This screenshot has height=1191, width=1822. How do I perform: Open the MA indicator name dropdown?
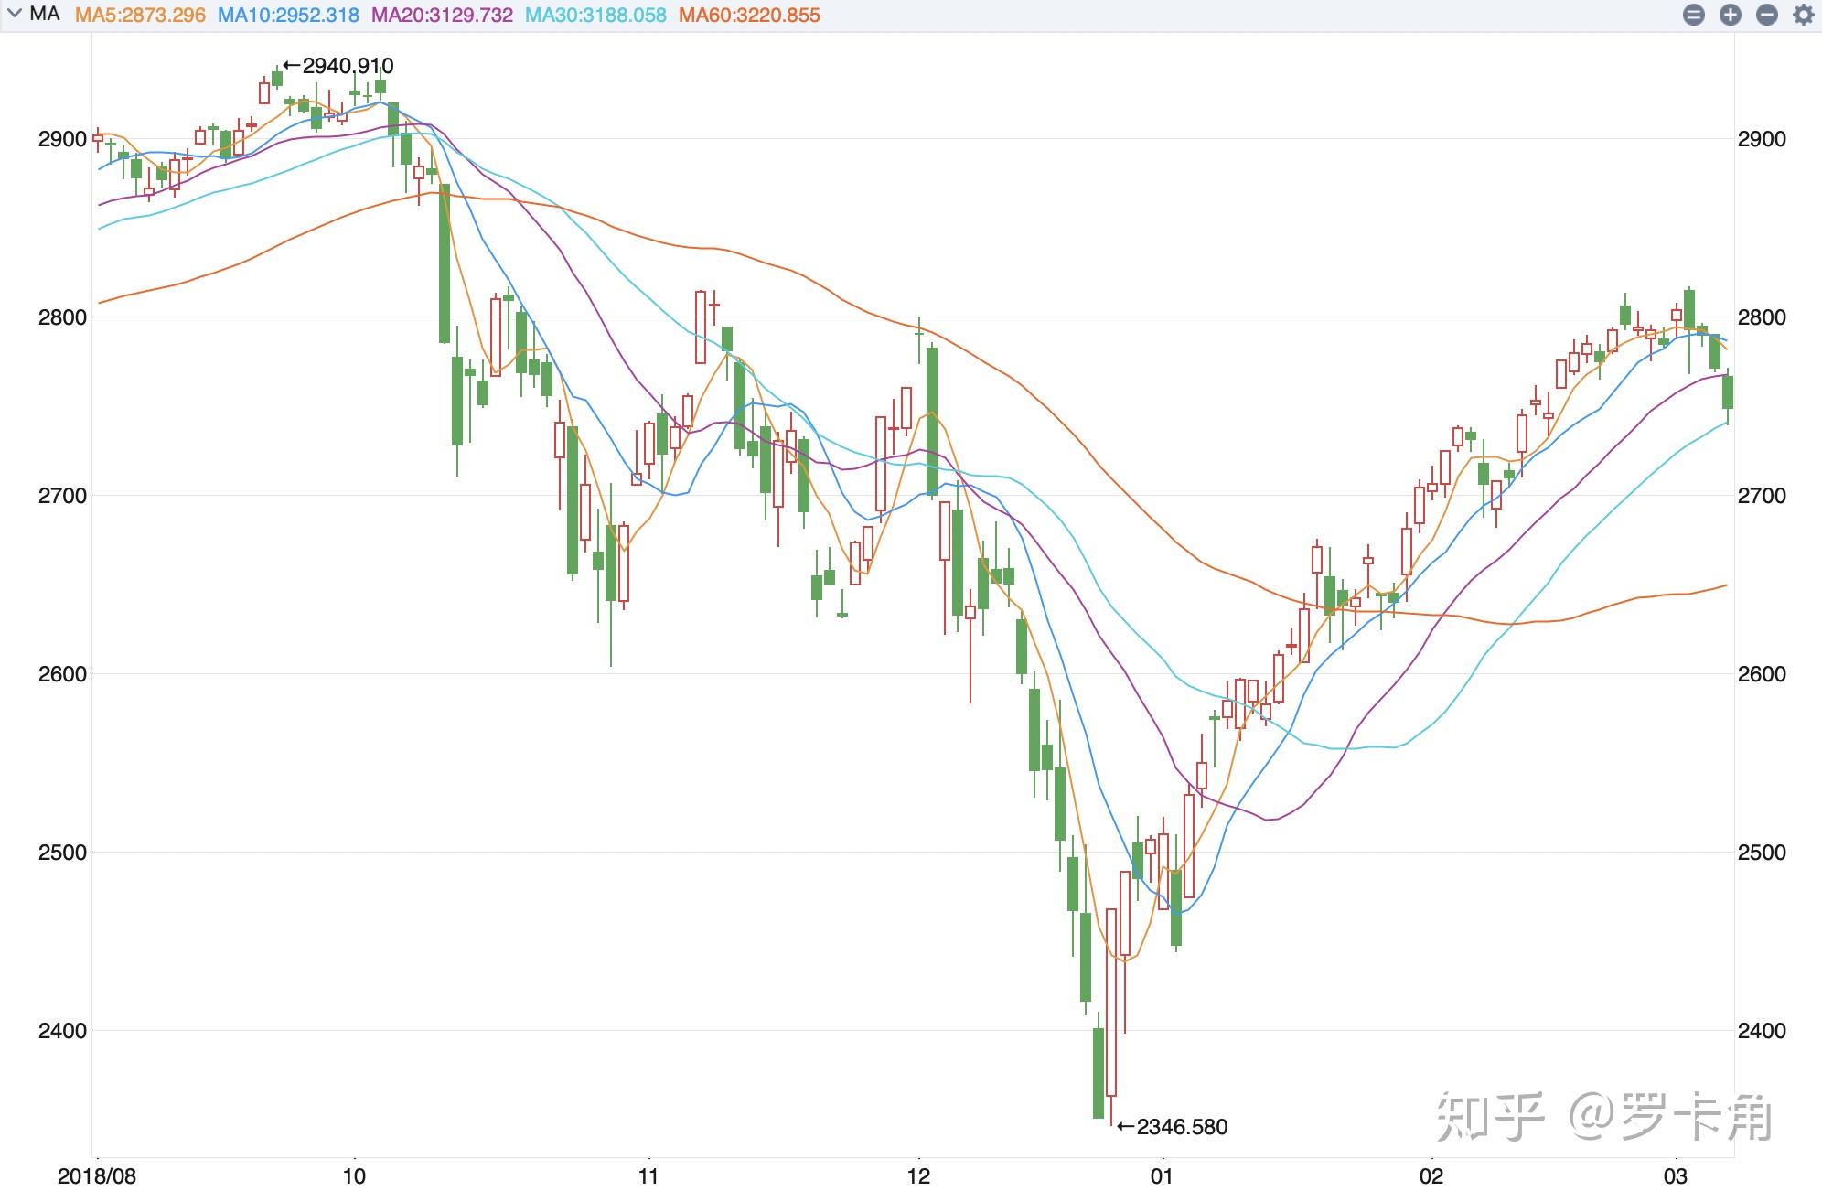[x=45, y=15]
